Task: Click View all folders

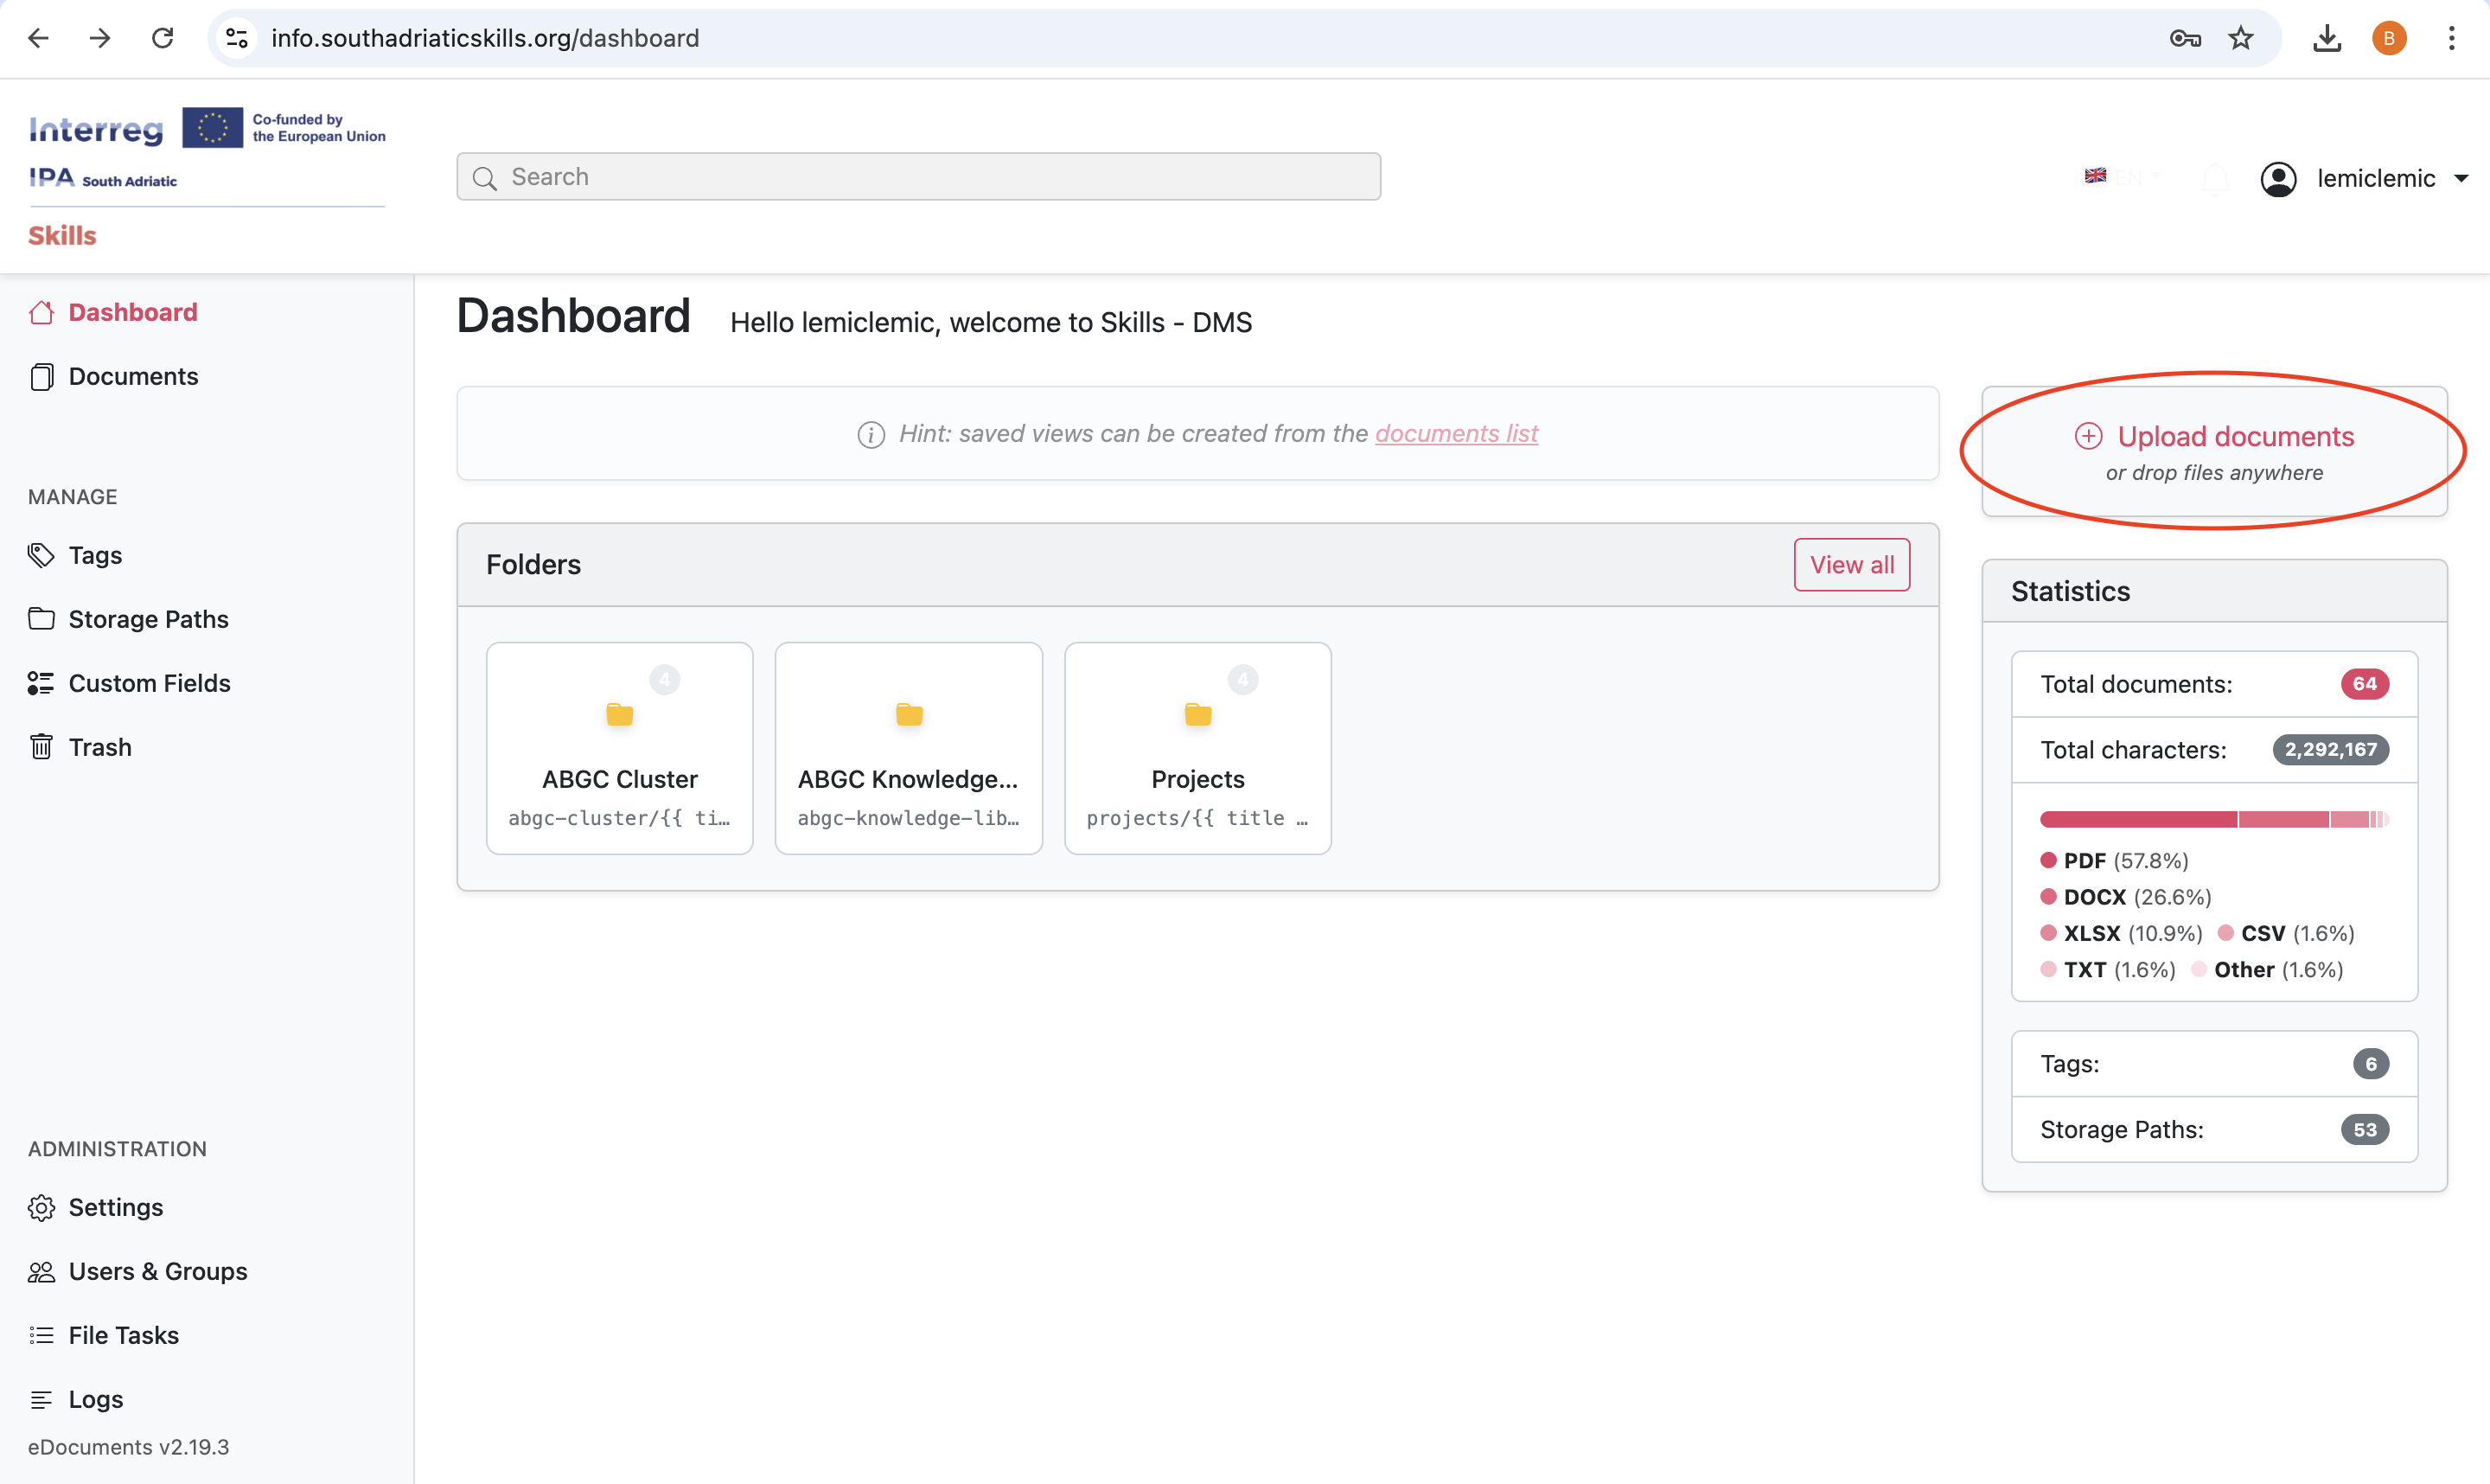Action: [1850, 564]
